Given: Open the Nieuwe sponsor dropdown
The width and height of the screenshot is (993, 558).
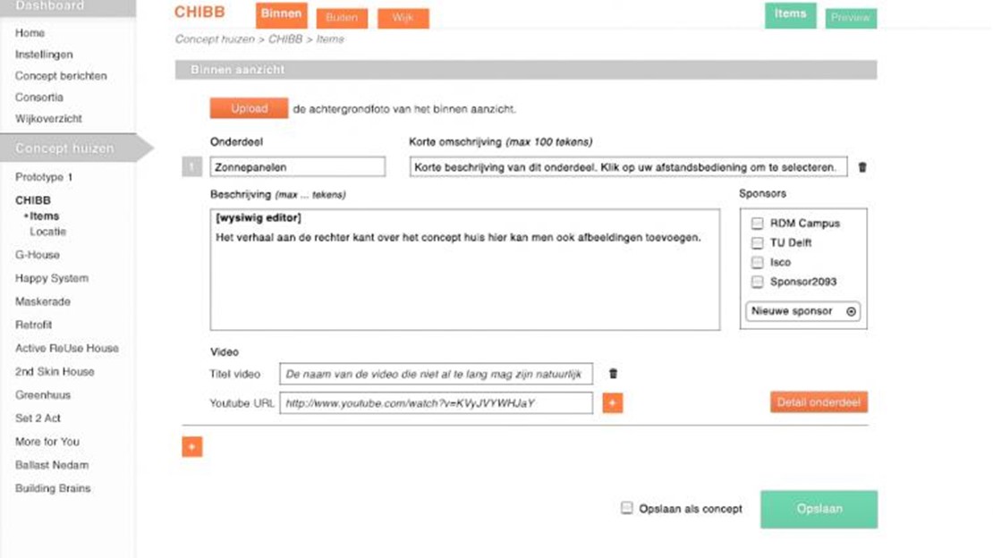Looking at the screenshot, I should [x=802, y=311].
